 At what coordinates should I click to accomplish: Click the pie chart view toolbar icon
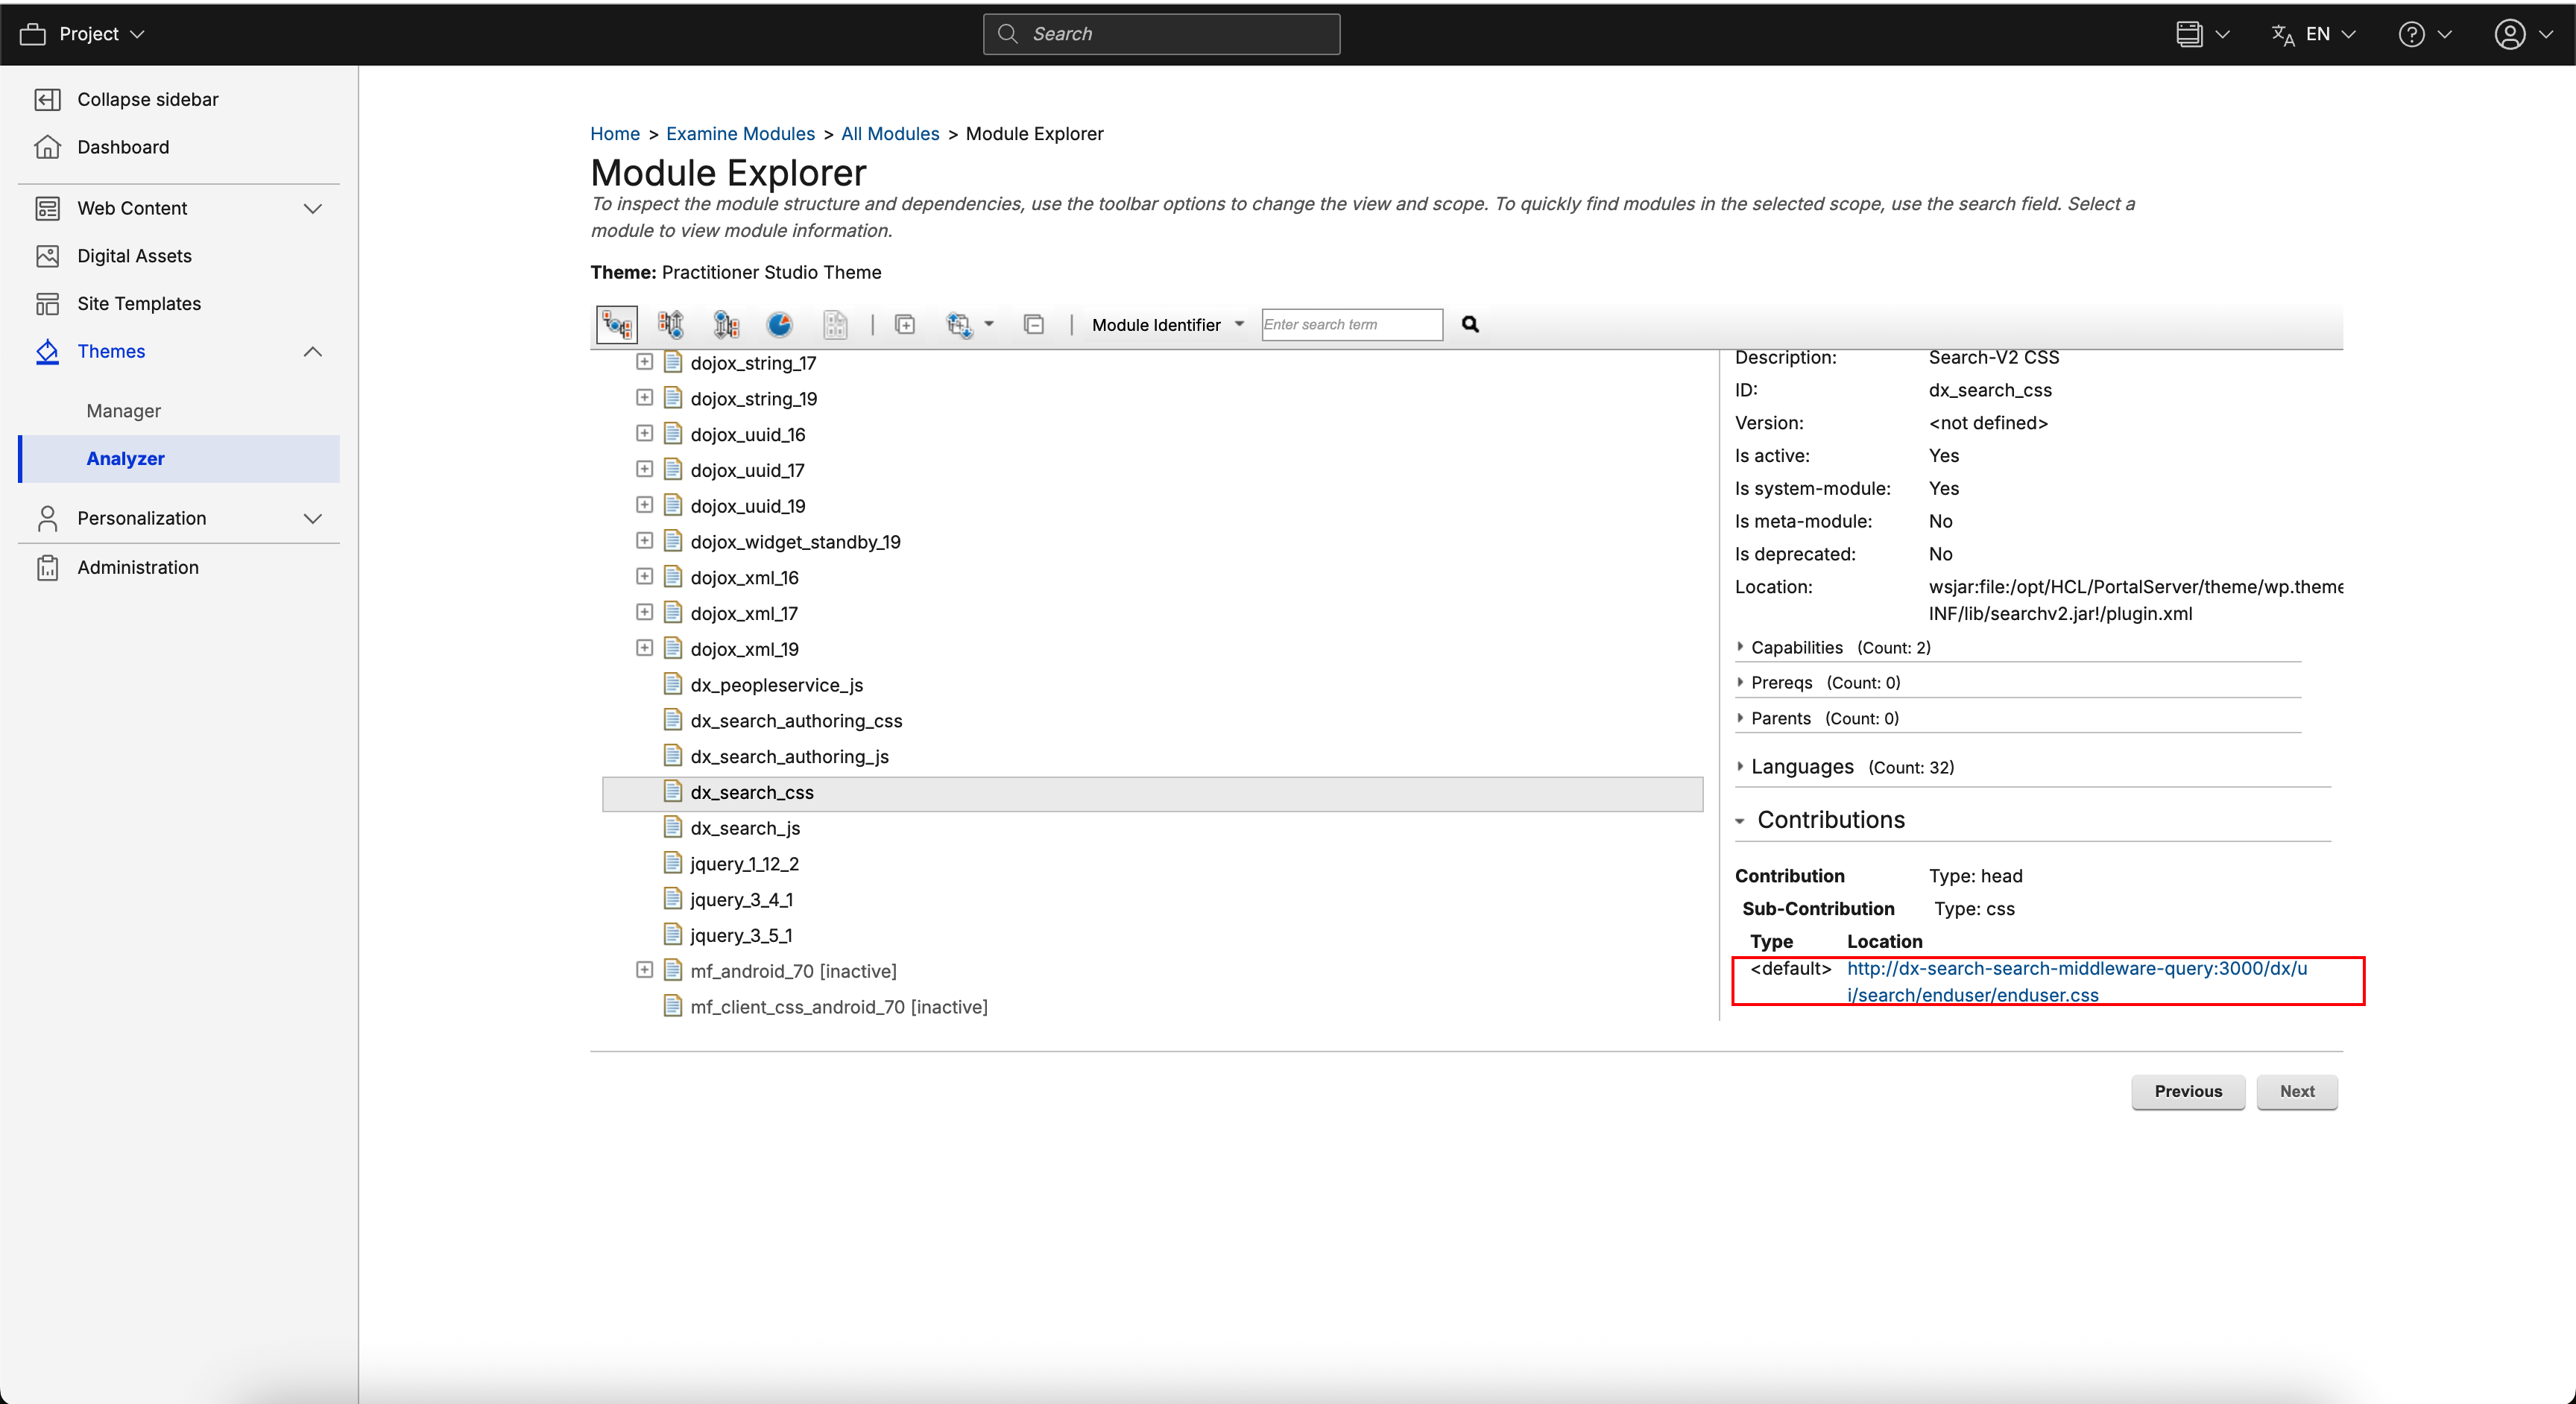(779, 324)
